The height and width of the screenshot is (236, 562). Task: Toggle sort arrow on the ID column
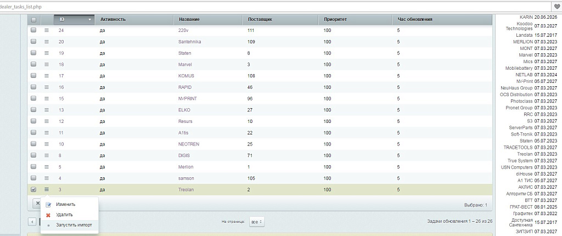pyautogui.click(x=90, y=19)
